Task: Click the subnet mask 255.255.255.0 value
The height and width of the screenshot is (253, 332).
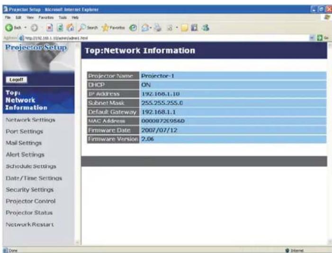Action: [x=162, y=103]
